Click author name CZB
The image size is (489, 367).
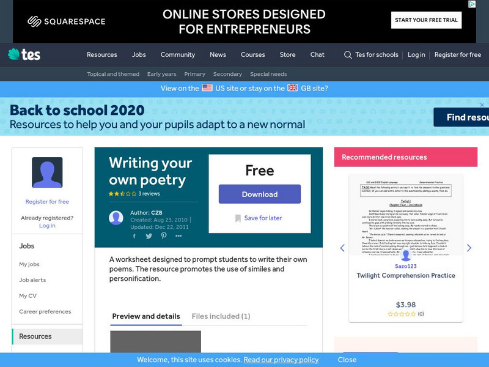tap(156, 212)
